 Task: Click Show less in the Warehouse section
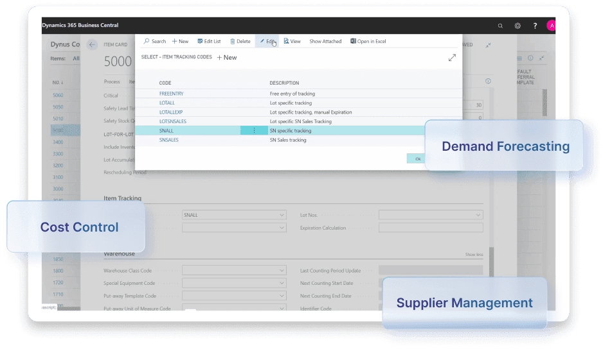point(474,255)
